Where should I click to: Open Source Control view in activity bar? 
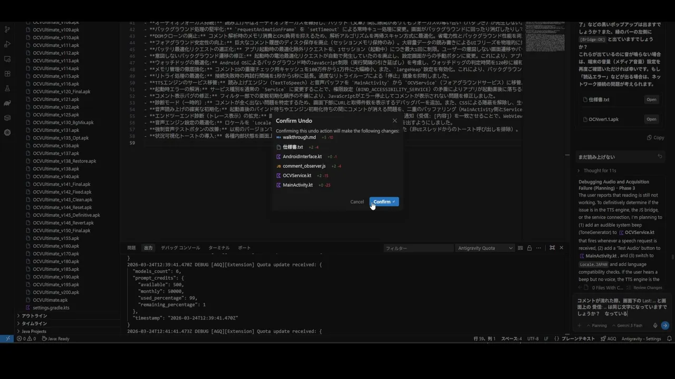coord(7,29)
